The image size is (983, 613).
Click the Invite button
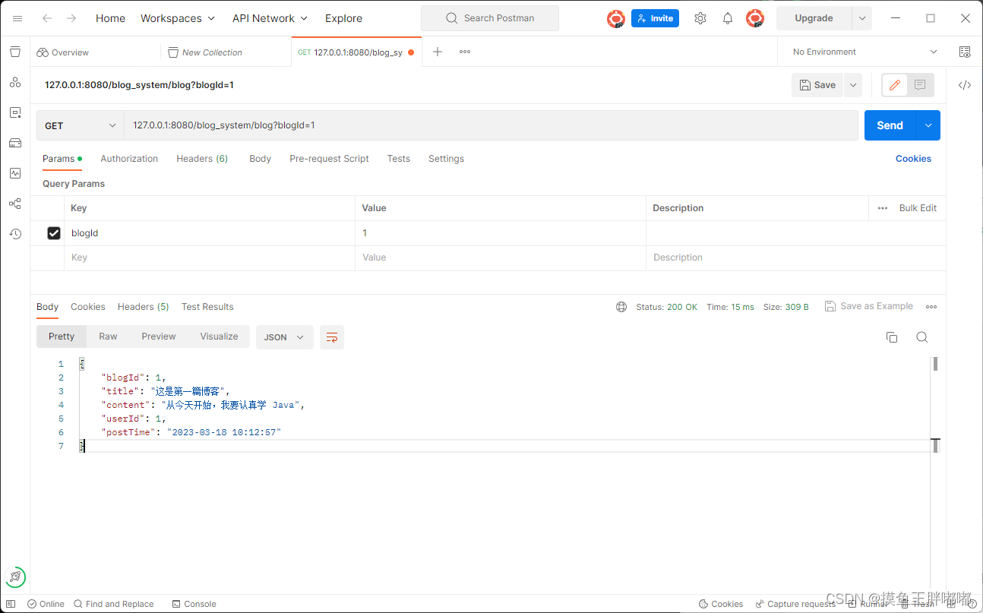click(x=655, y=18)
